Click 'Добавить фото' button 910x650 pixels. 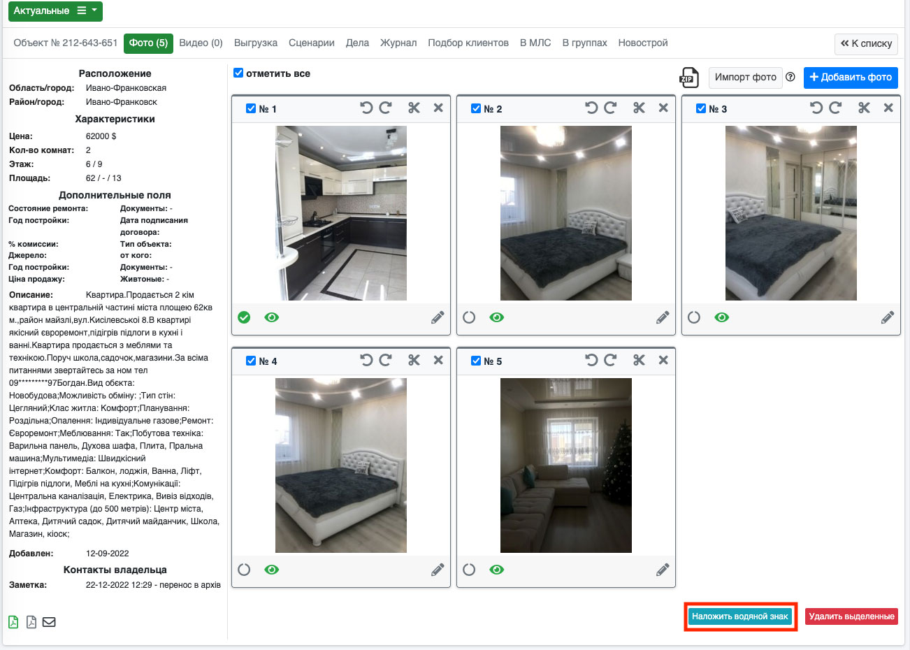850,78
